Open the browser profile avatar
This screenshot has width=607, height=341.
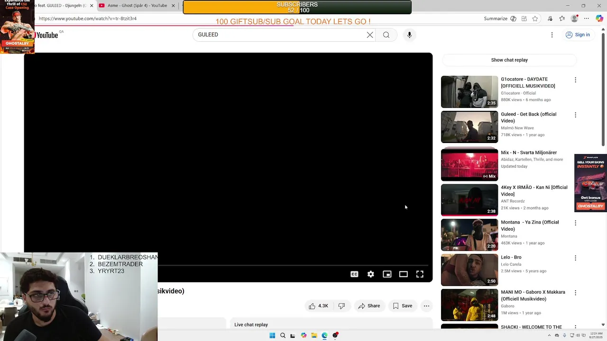coord(574,18)
